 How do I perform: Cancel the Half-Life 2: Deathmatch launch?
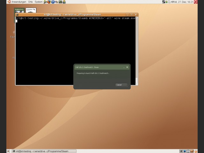[x=121, y=85]
